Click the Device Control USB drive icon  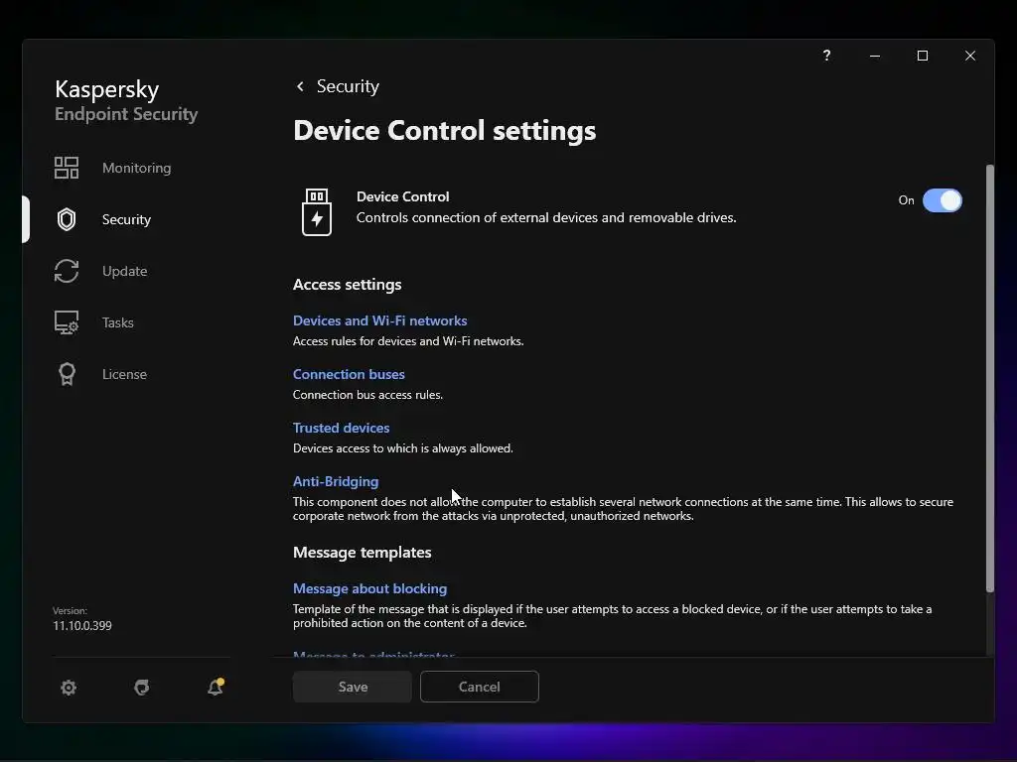click(317, 212)
